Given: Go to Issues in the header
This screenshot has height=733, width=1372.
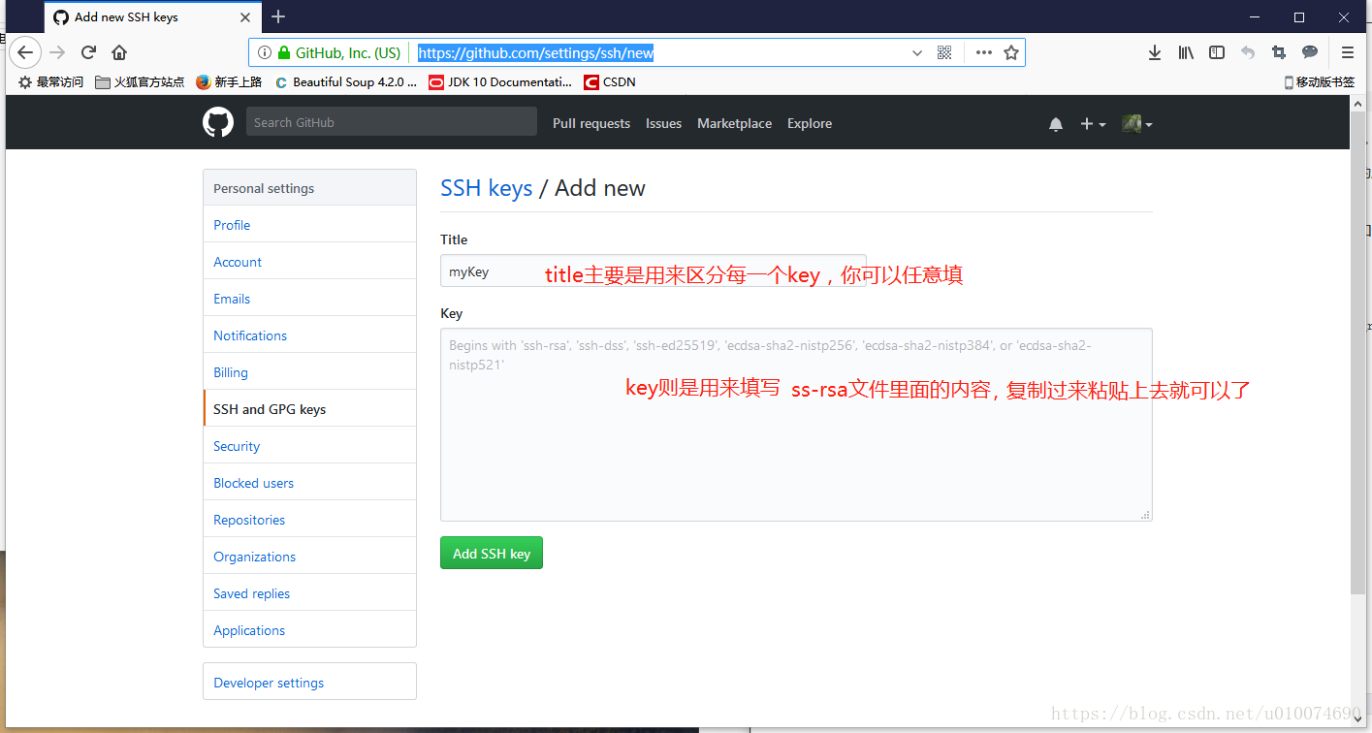Looking at the screenshot, I should 663,123.
